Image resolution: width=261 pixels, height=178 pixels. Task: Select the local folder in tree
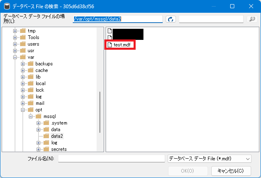[41, 83]
